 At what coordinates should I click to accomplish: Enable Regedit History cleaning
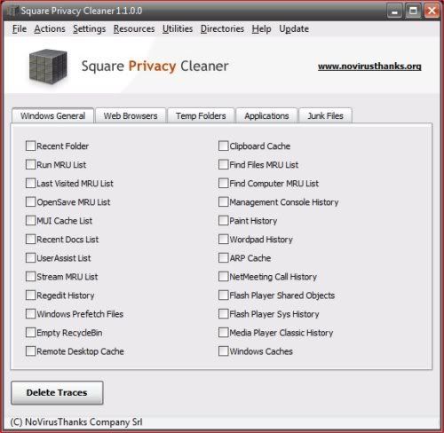click(x=30, y=295)
